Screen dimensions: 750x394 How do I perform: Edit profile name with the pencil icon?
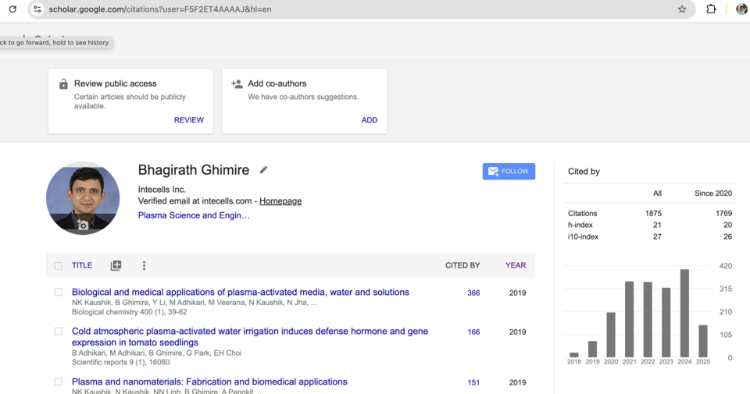tap(263, 170)
